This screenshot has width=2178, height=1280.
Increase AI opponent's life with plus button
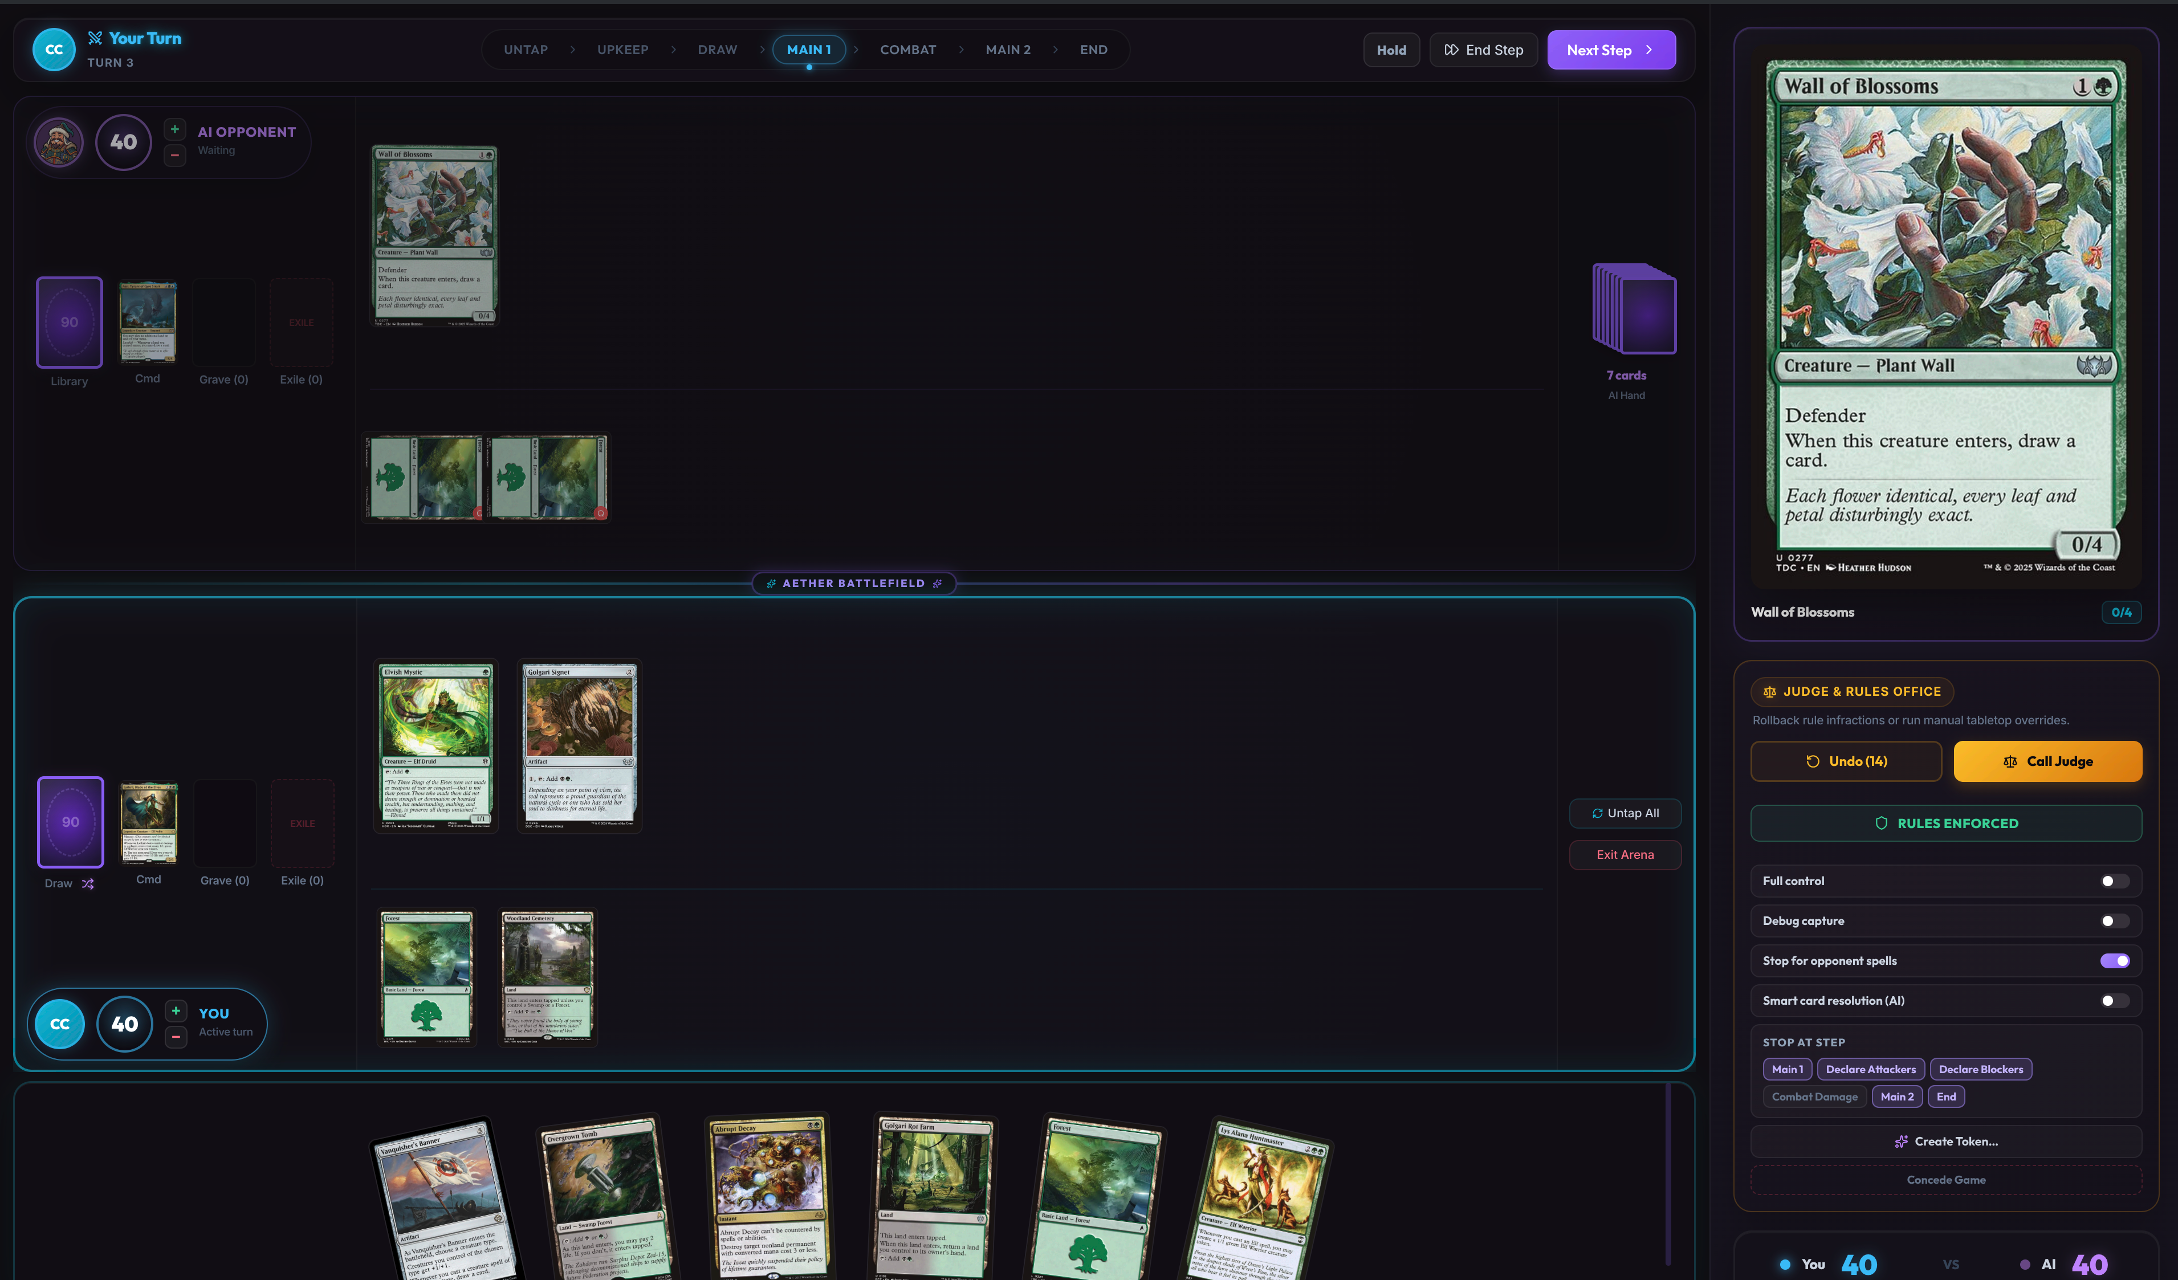click(174, 129)
